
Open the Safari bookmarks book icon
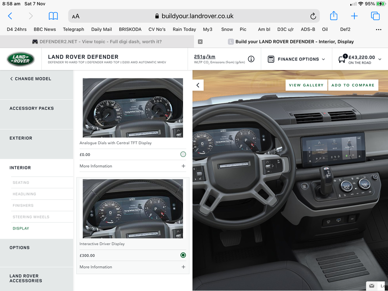pyautogui.click(x=53, y=16)
